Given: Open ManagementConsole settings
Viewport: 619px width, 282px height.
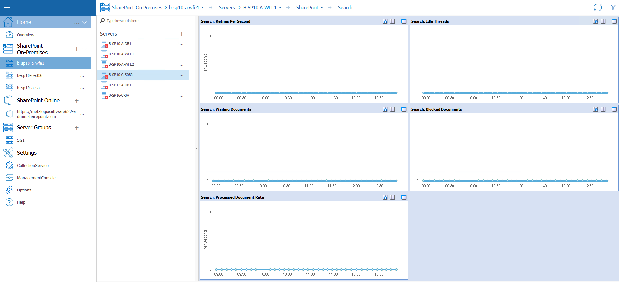Looking at the screenshot, I should point(36,178).
